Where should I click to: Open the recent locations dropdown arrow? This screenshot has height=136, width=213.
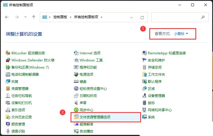[x=25, y=17]
